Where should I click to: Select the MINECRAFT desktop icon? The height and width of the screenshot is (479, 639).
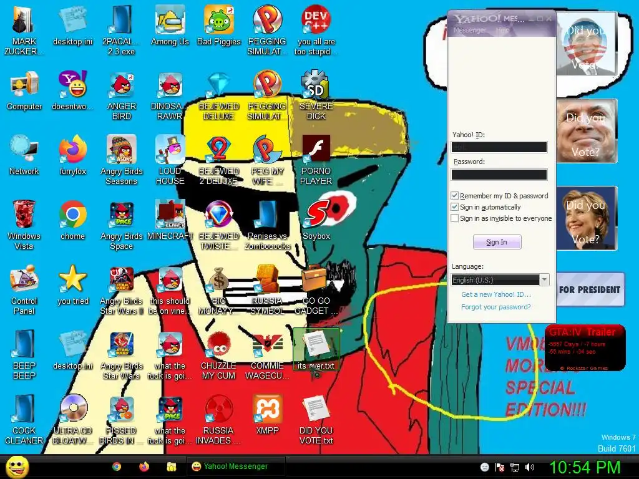[x=170, y=220]
